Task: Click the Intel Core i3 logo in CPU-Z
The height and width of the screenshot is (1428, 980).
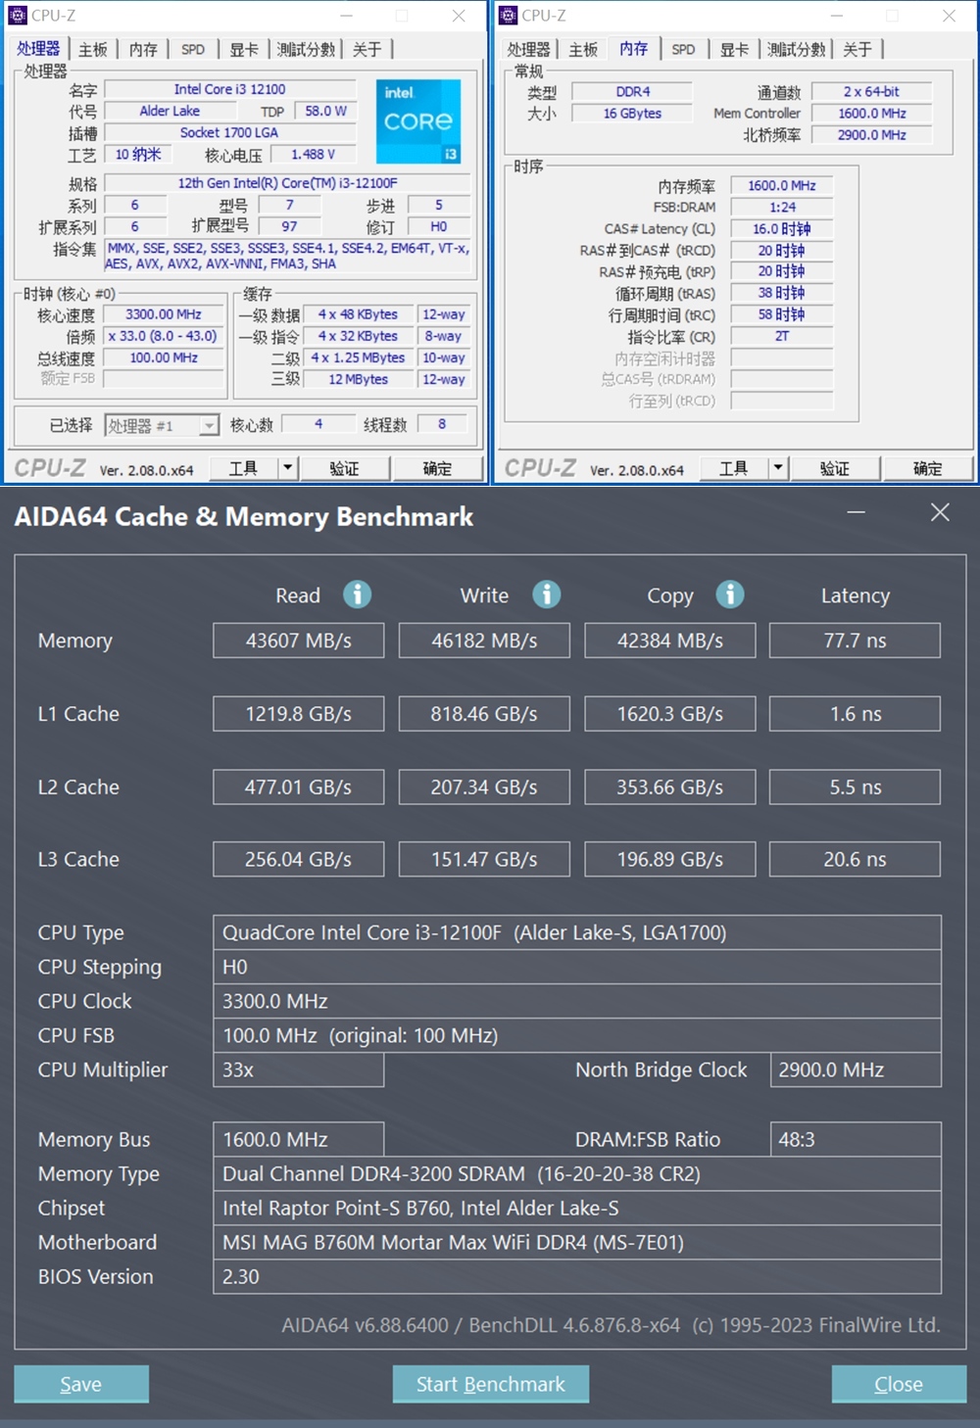Action: pyautogui.click(x=418, y=120)
